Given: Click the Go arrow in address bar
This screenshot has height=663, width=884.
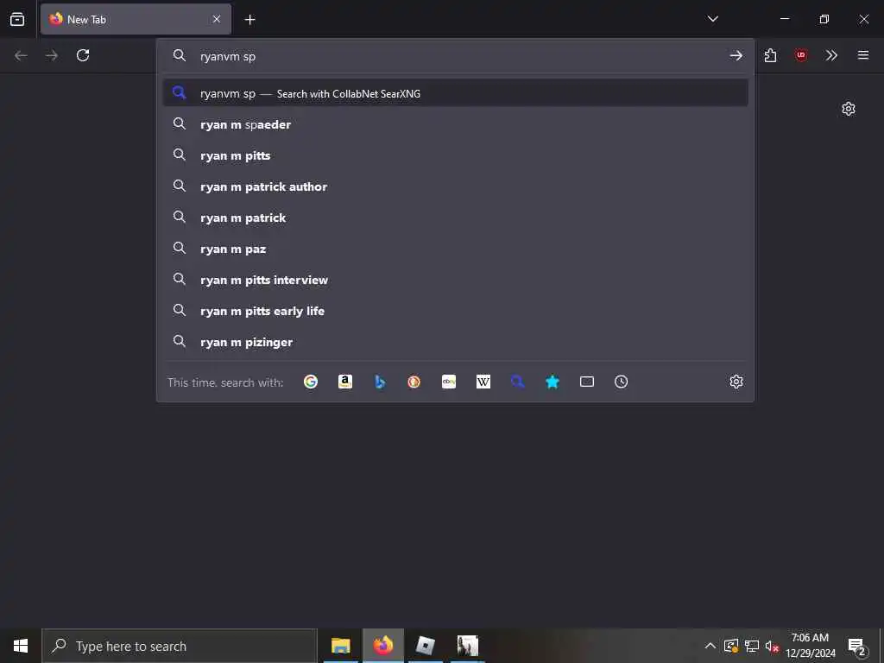Looking at the screenshot, I should point(736,55).
